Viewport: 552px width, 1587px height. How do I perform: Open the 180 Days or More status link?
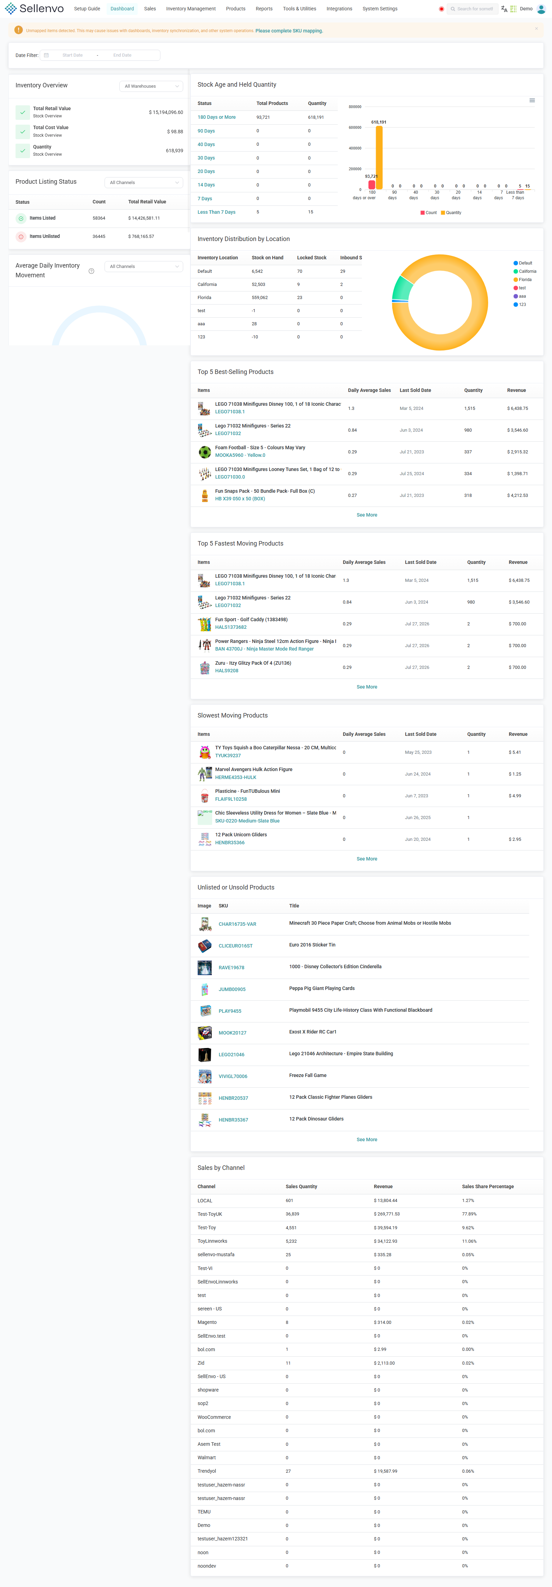click(x=216, y=117)
